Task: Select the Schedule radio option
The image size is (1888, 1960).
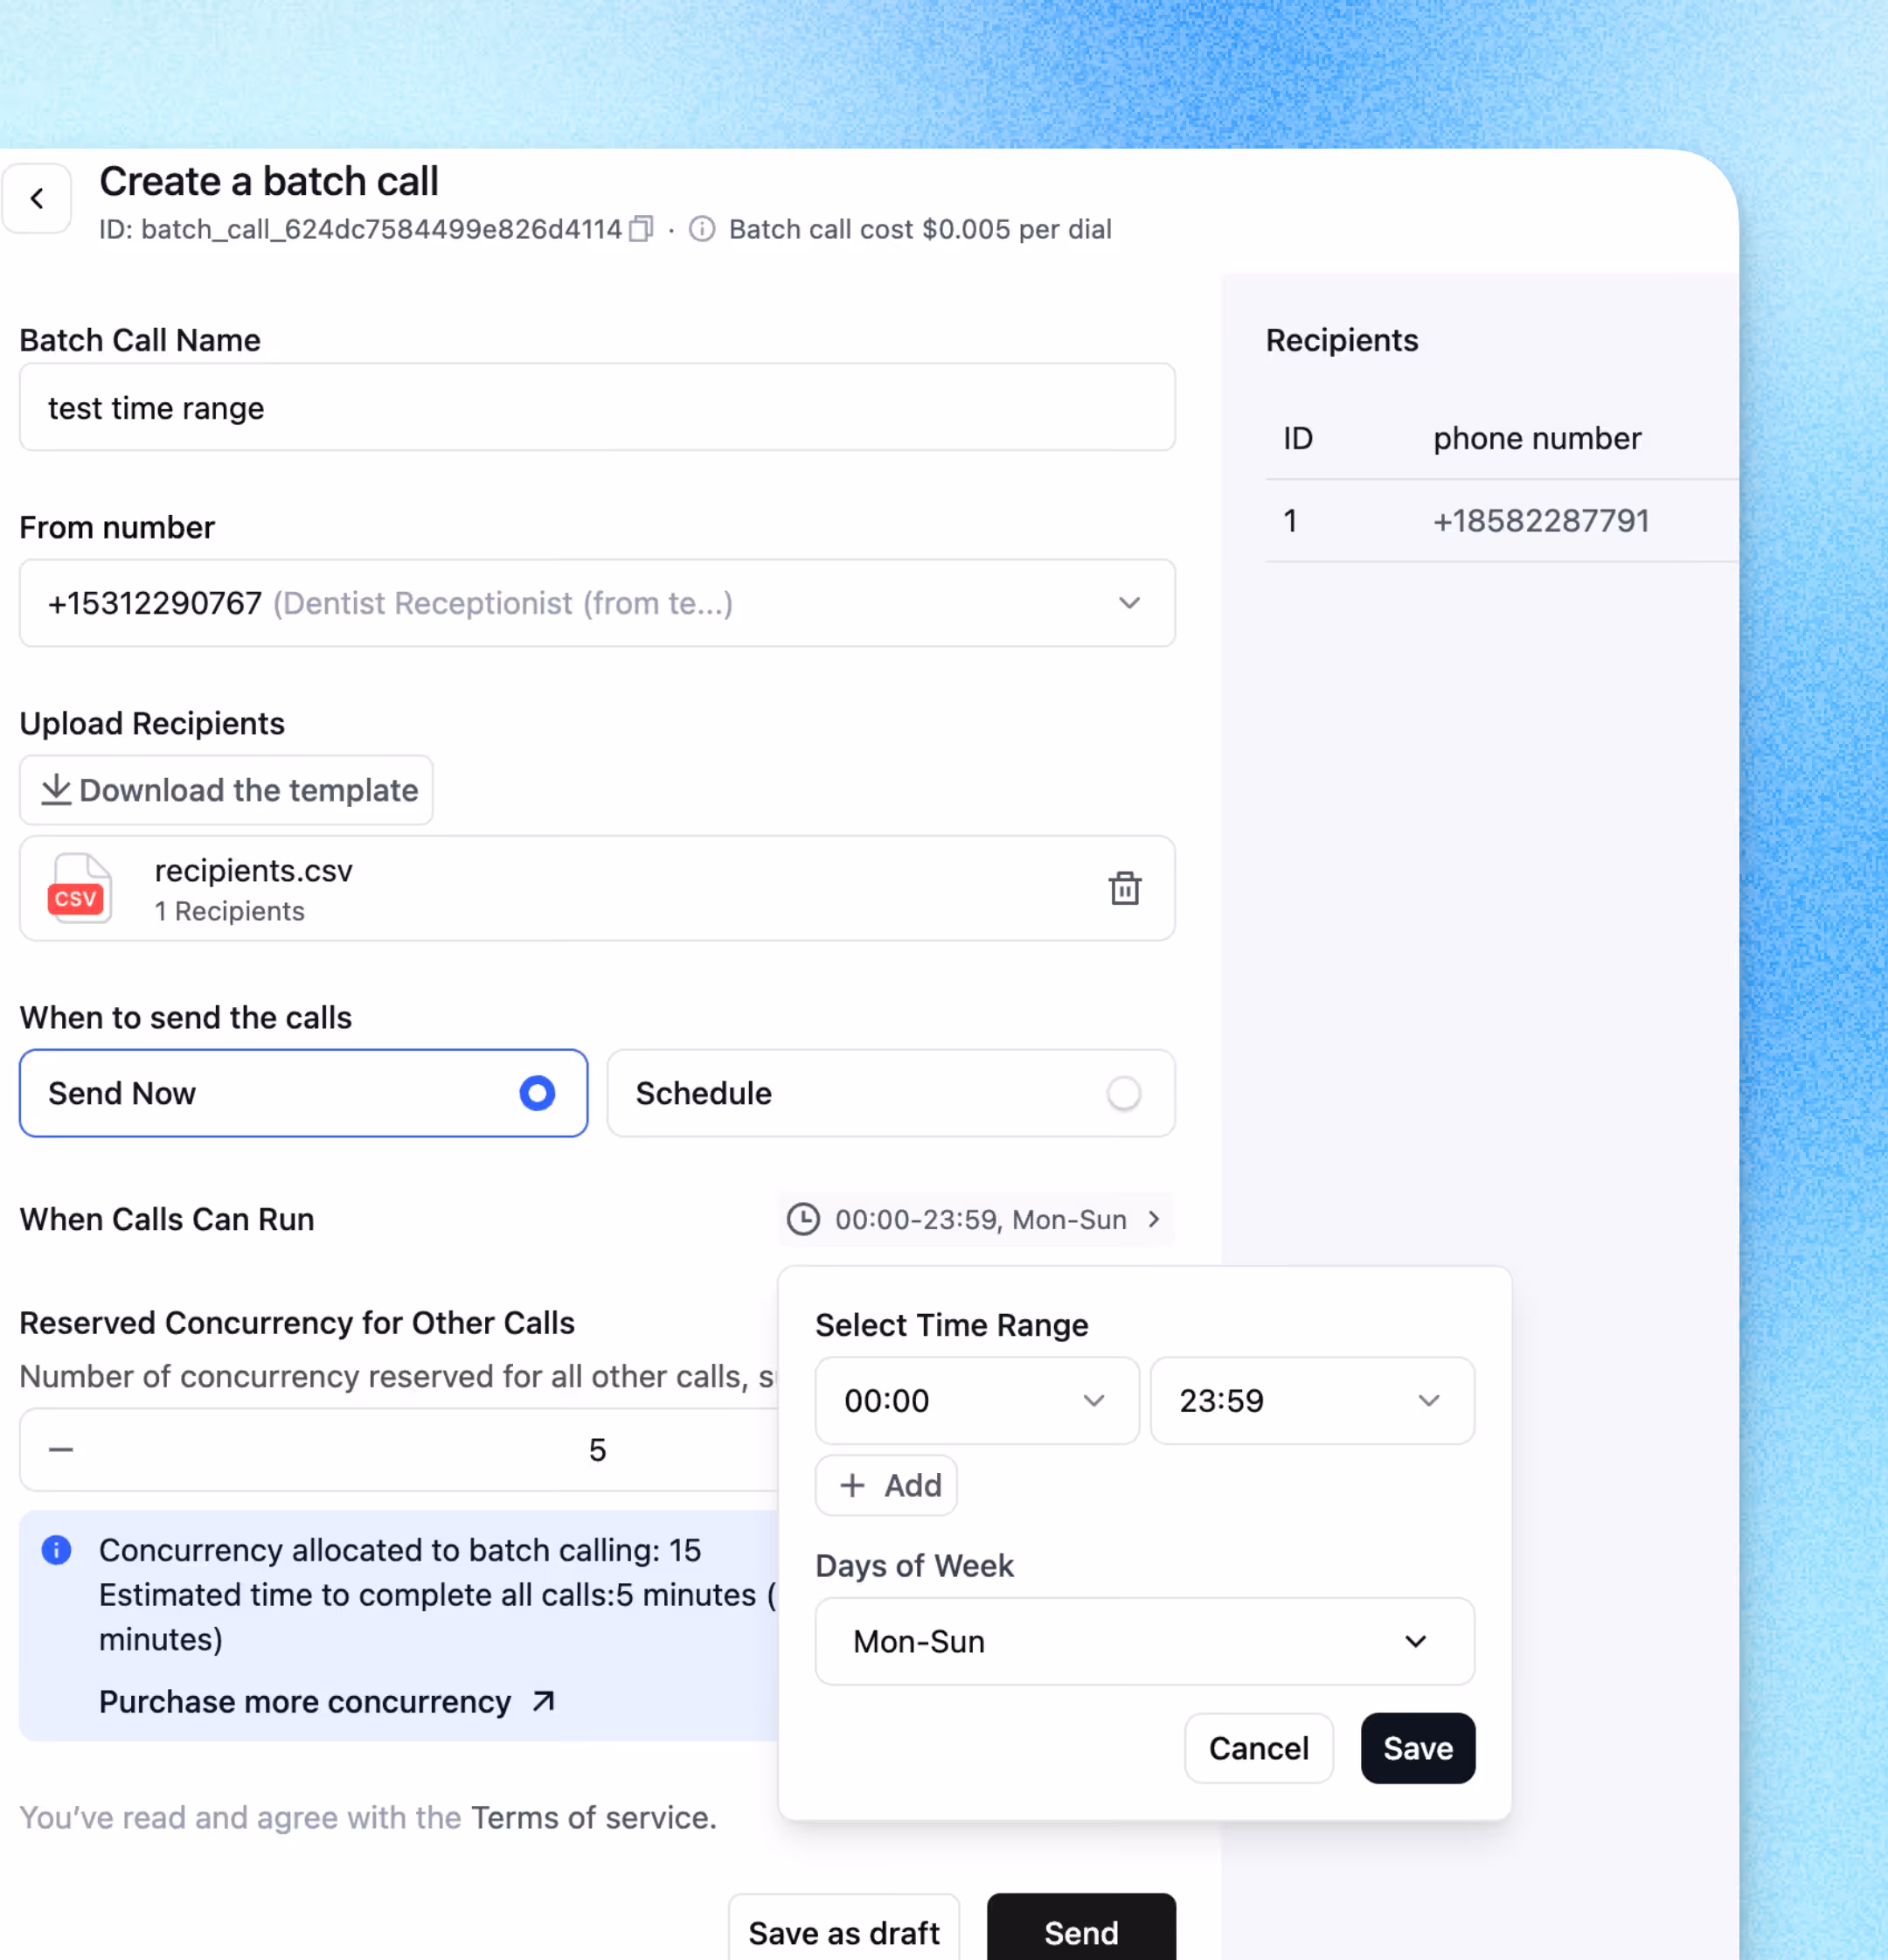Action: (x=1123, y=1093)
